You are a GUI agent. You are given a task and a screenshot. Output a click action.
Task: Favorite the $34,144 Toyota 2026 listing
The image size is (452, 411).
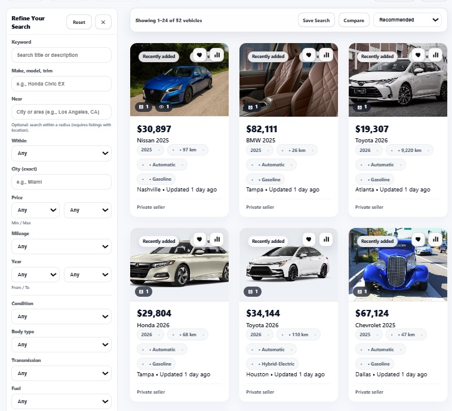[x=309, y=239]
